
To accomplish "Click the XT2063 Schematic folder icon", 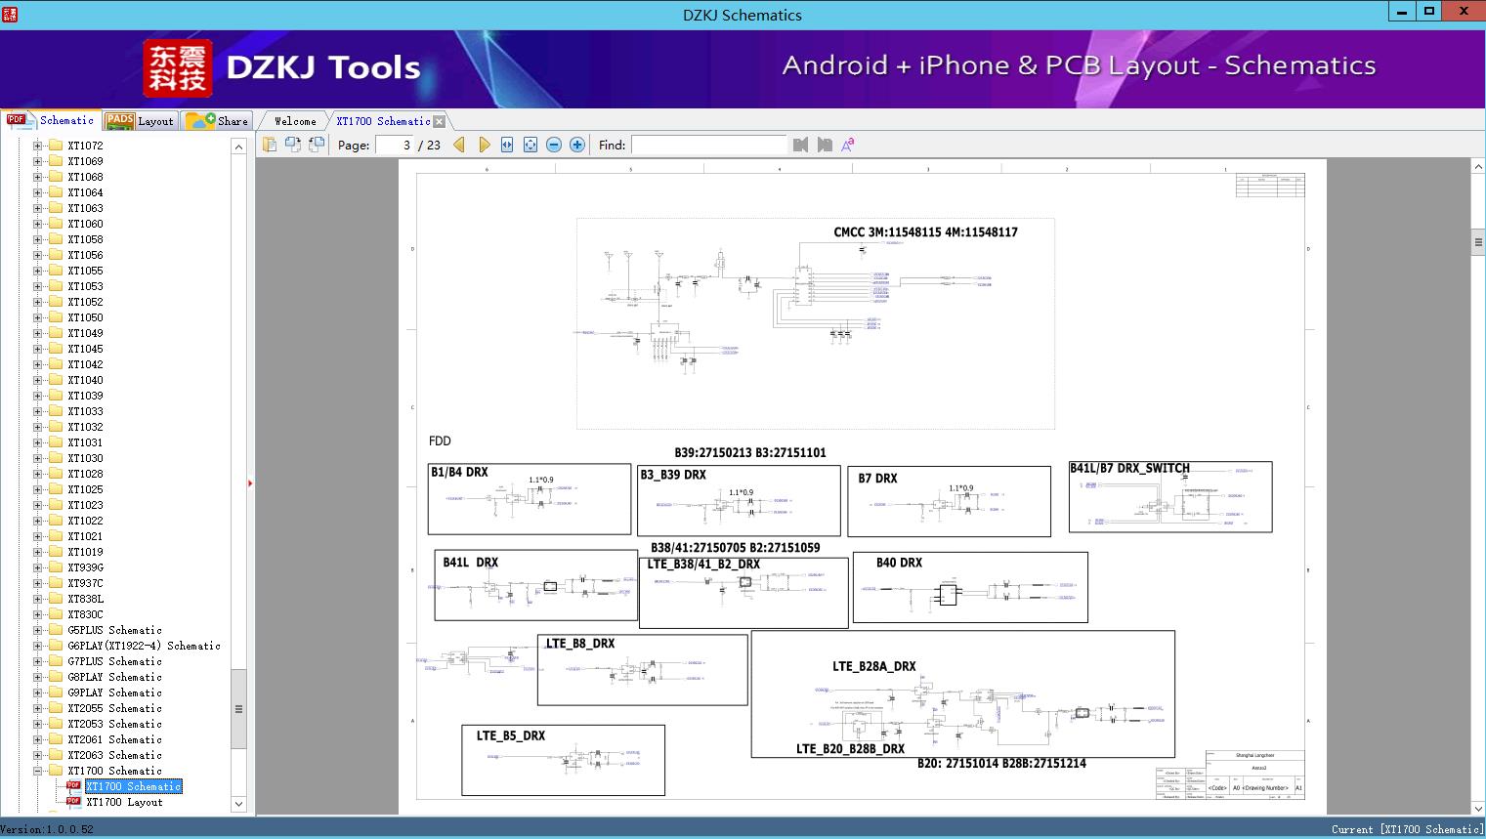I will [55, 755].
